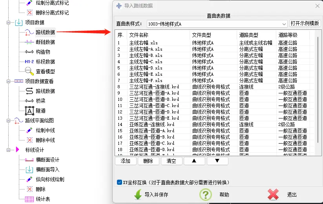The image size is (323, 204).
Task: Collapse the 标线设计 tree node
Action: click(8, 150)
